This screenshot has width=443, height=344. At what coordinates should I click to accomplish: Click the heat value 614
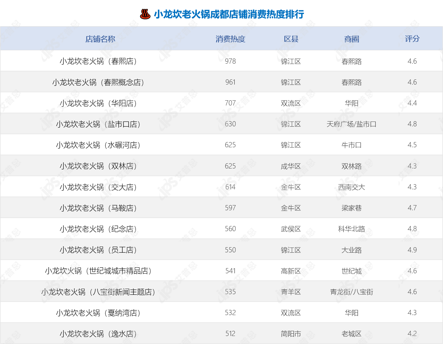(x=231, y=187)
